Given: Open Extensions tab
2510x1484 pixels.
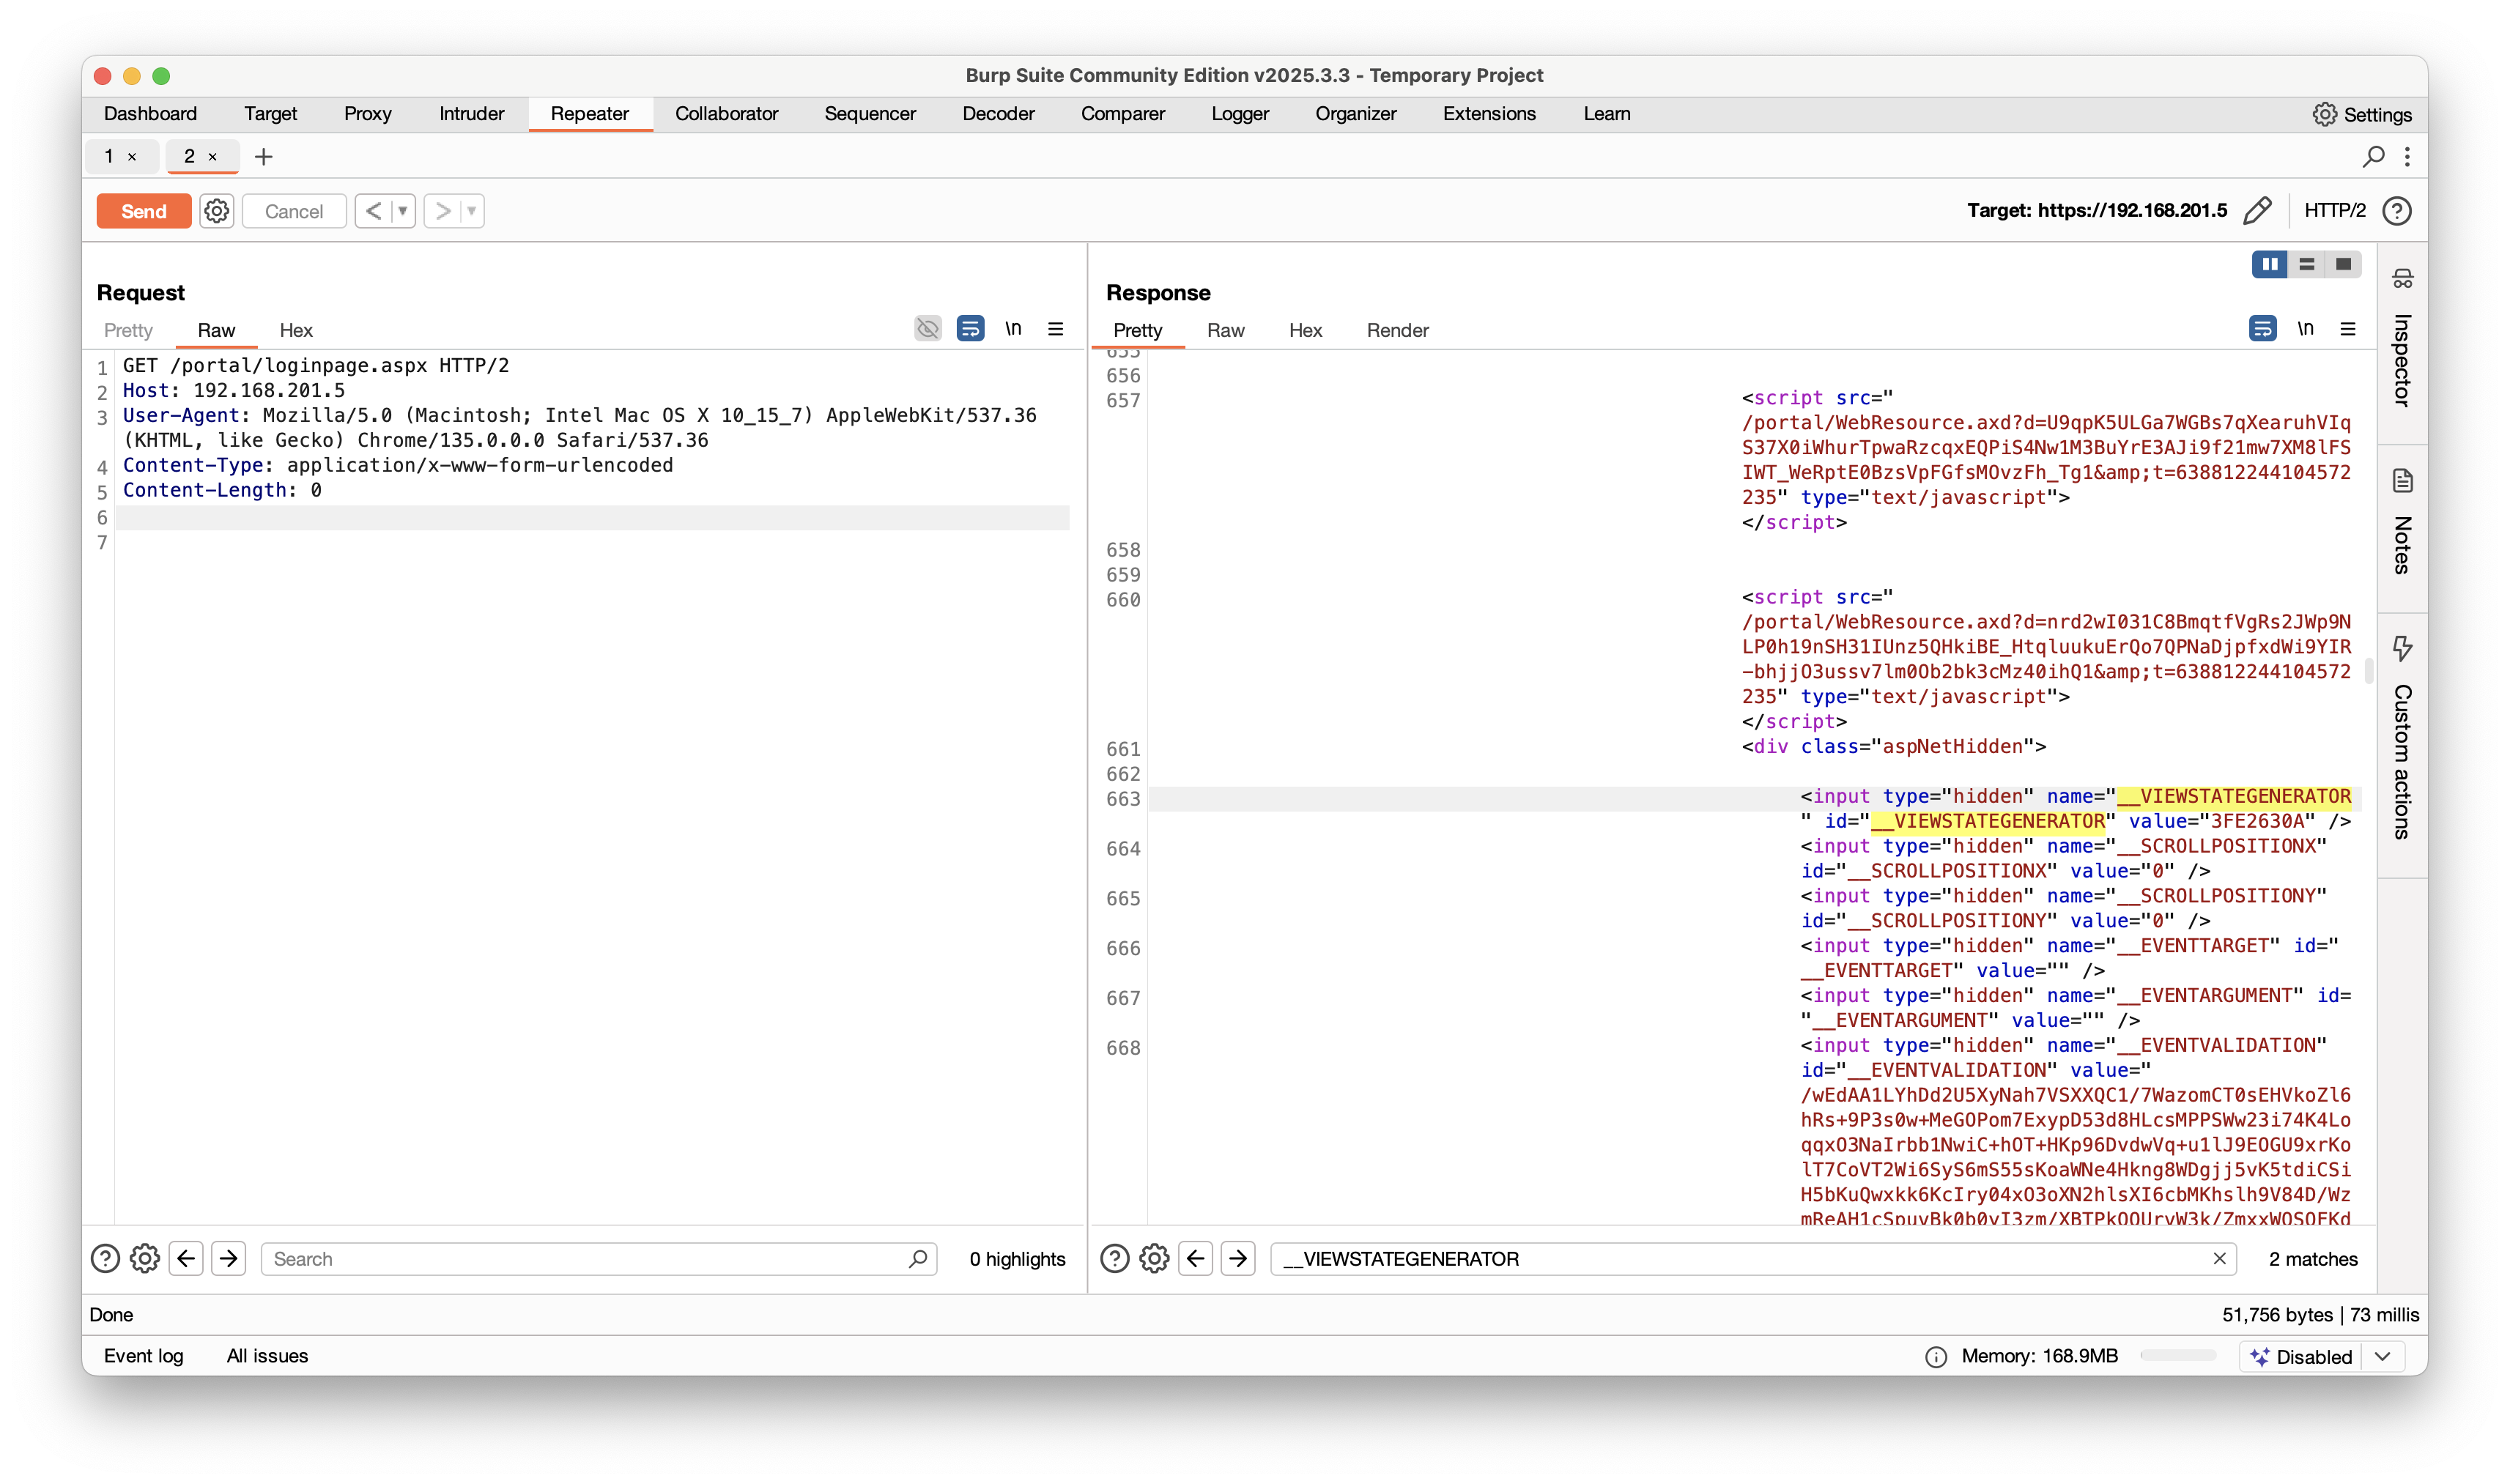Looking at the screenshot, I should click(x=1489, y=114).
